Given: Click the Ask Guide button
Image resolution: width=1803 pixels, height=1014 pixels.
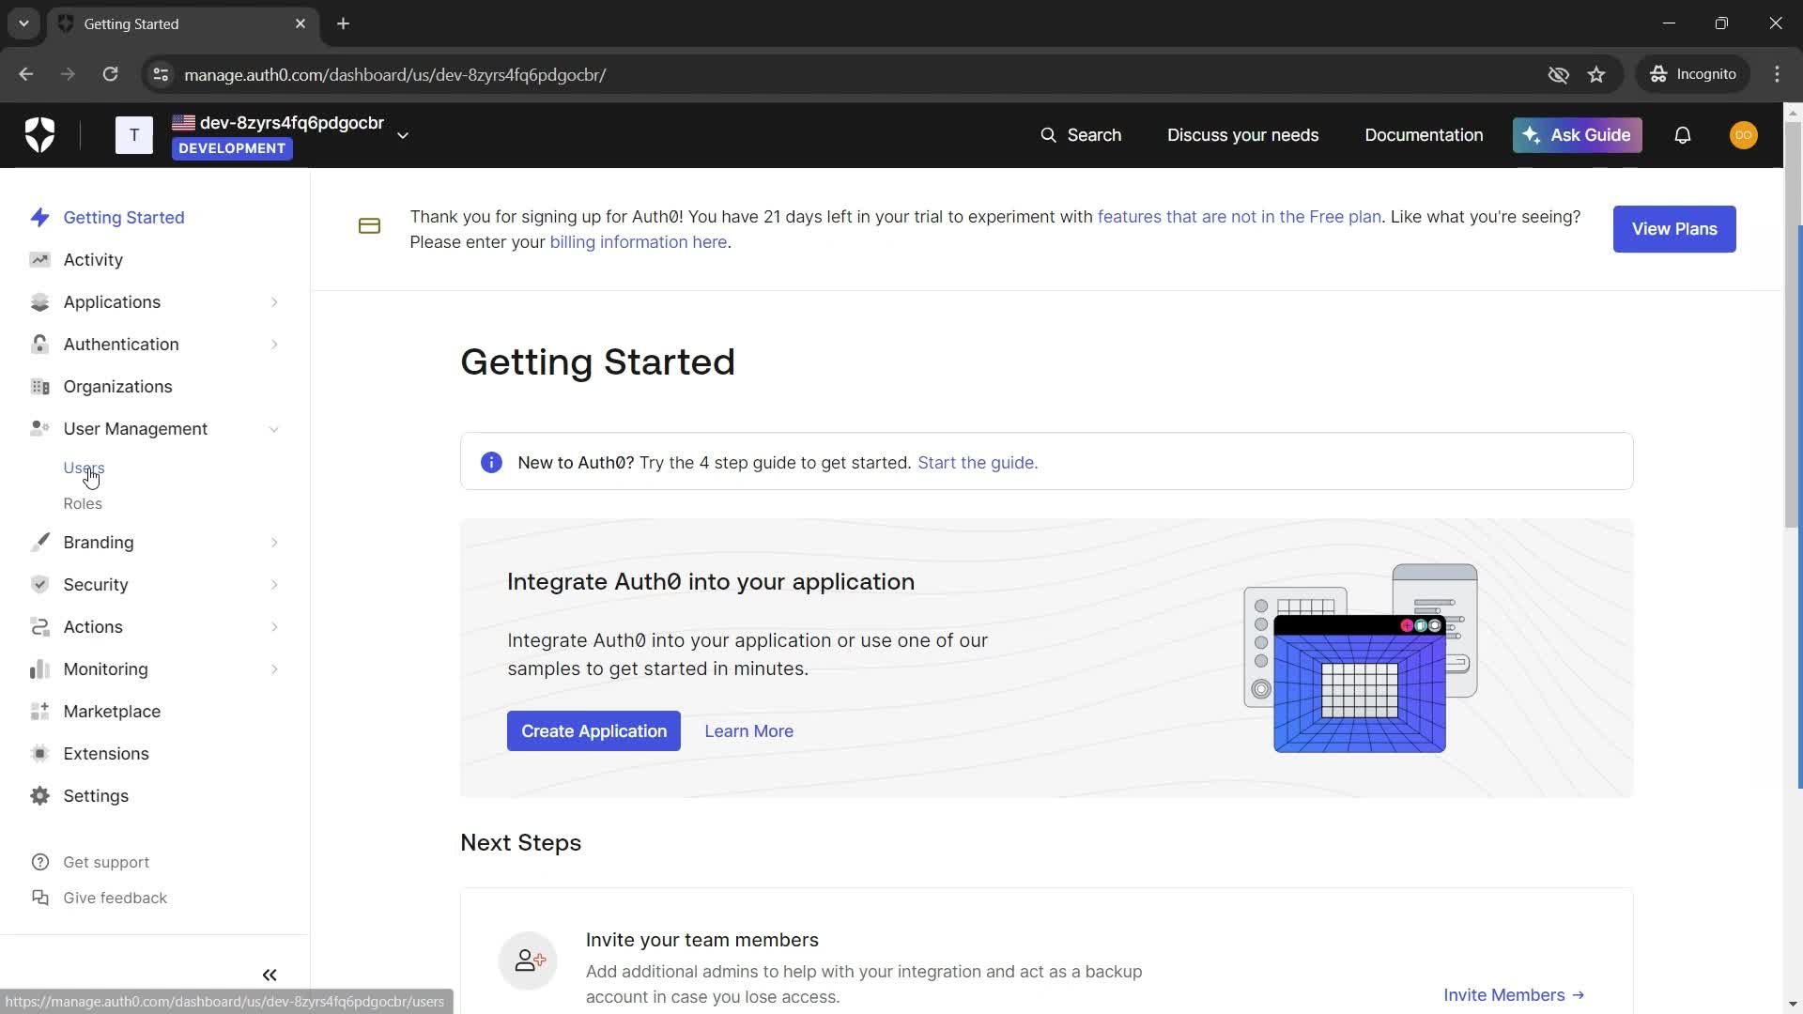Looking at the screenshot, I should pos(1577,135).
